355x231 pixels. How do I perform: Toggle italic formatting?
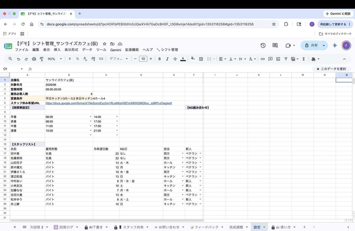click(167, 59)
